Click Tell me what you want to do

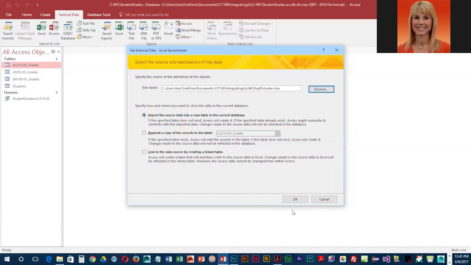click(x=144, y=15)
